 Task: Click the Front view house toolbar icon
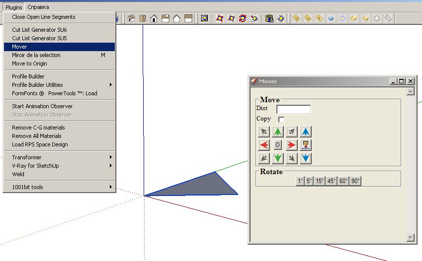click(154, 18)
